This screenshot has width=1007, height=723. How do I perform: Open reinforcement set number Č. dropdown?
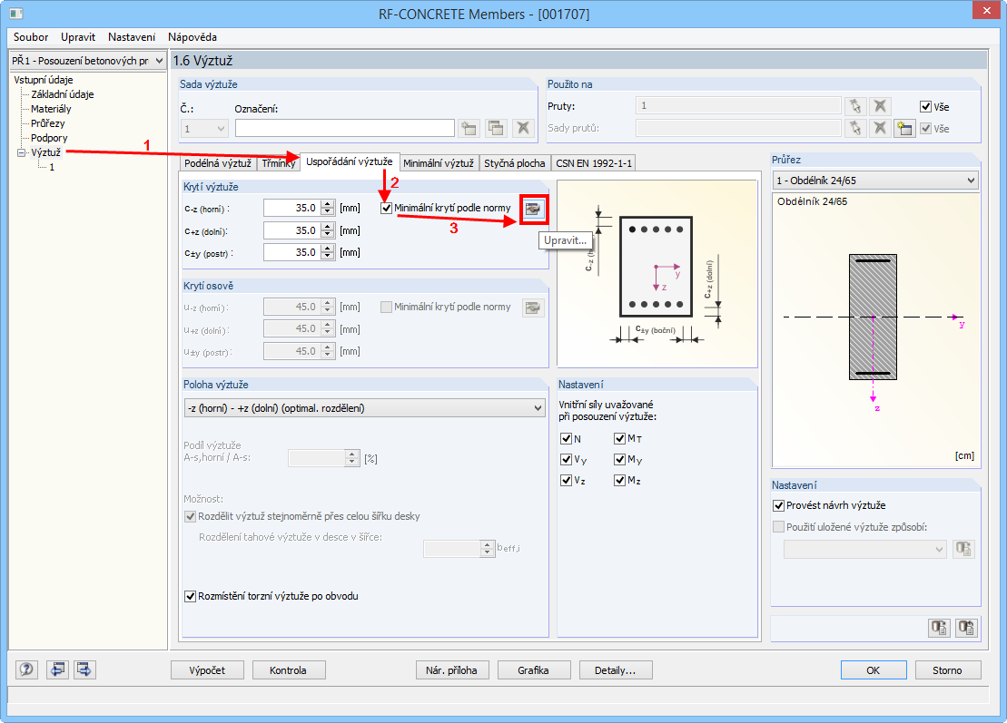[204, 128]
